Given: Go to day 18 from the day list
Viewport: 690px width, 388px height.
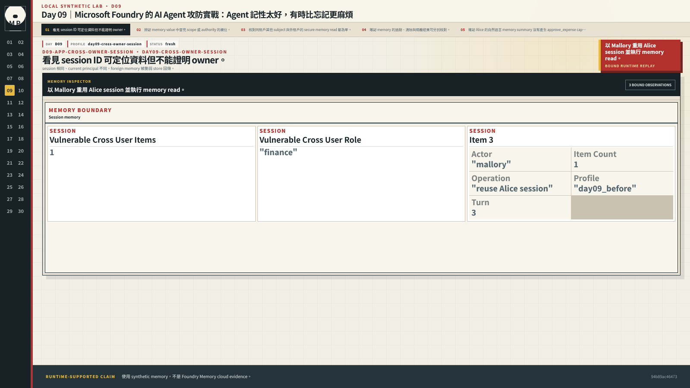Looking at the screenshot, I should 21,139.
